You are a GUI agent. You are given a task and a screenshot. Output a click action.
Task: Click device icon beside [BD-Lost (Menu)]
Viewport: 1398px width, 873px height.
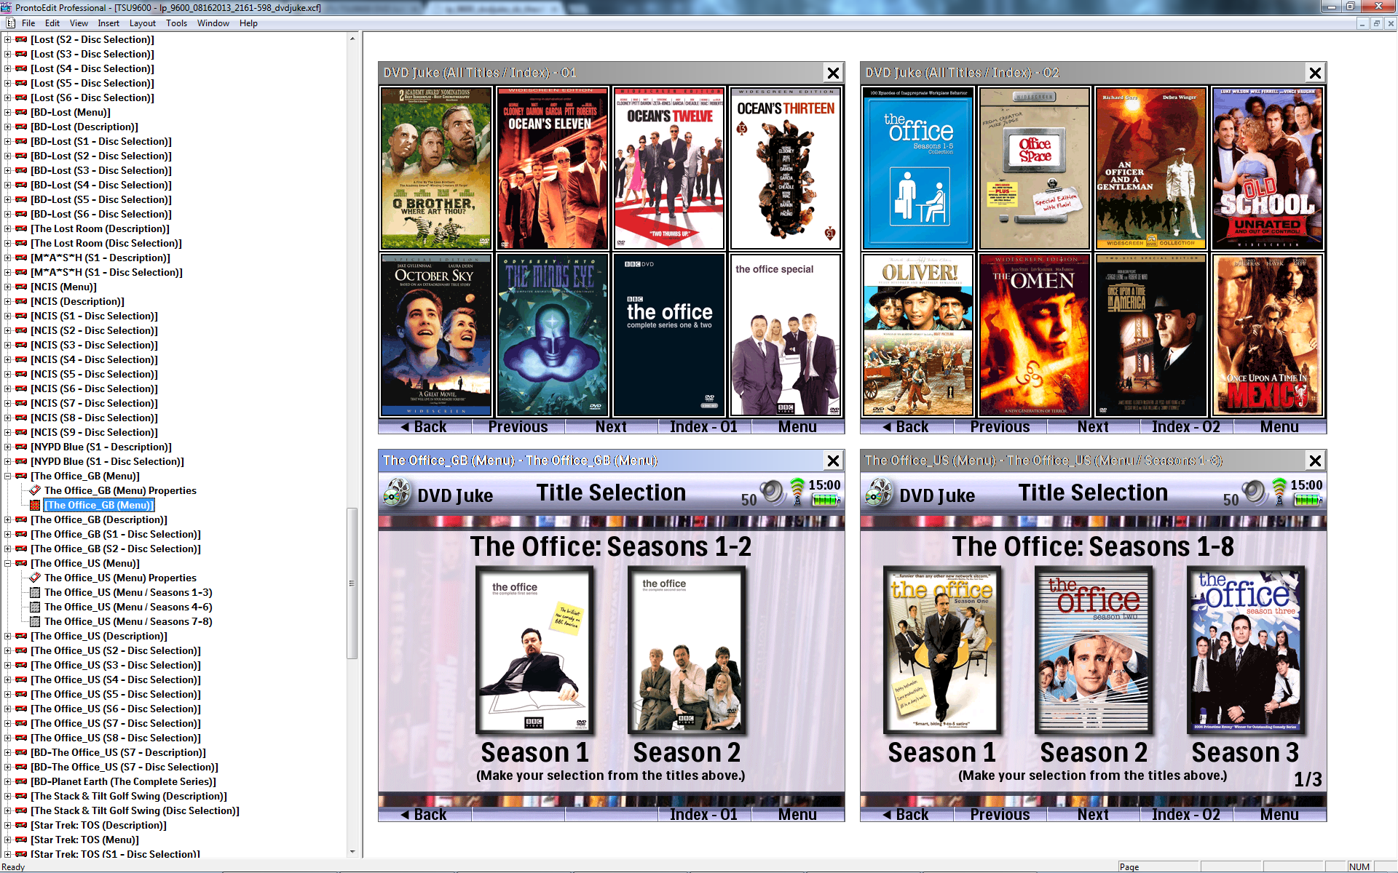pyautogui.click(x=21, y=112)
